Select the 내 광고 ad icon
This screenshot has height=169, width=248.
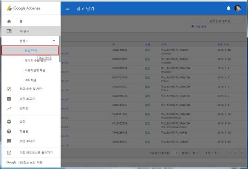click(9, 31)
